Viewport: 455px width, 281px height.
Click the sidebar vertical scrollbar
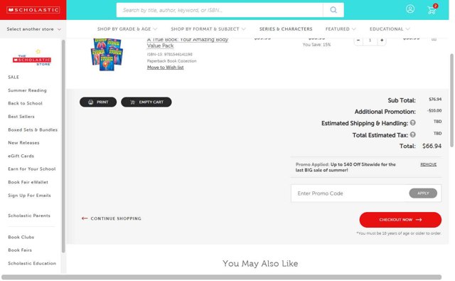pyautogui.click(x=63, y=146)
